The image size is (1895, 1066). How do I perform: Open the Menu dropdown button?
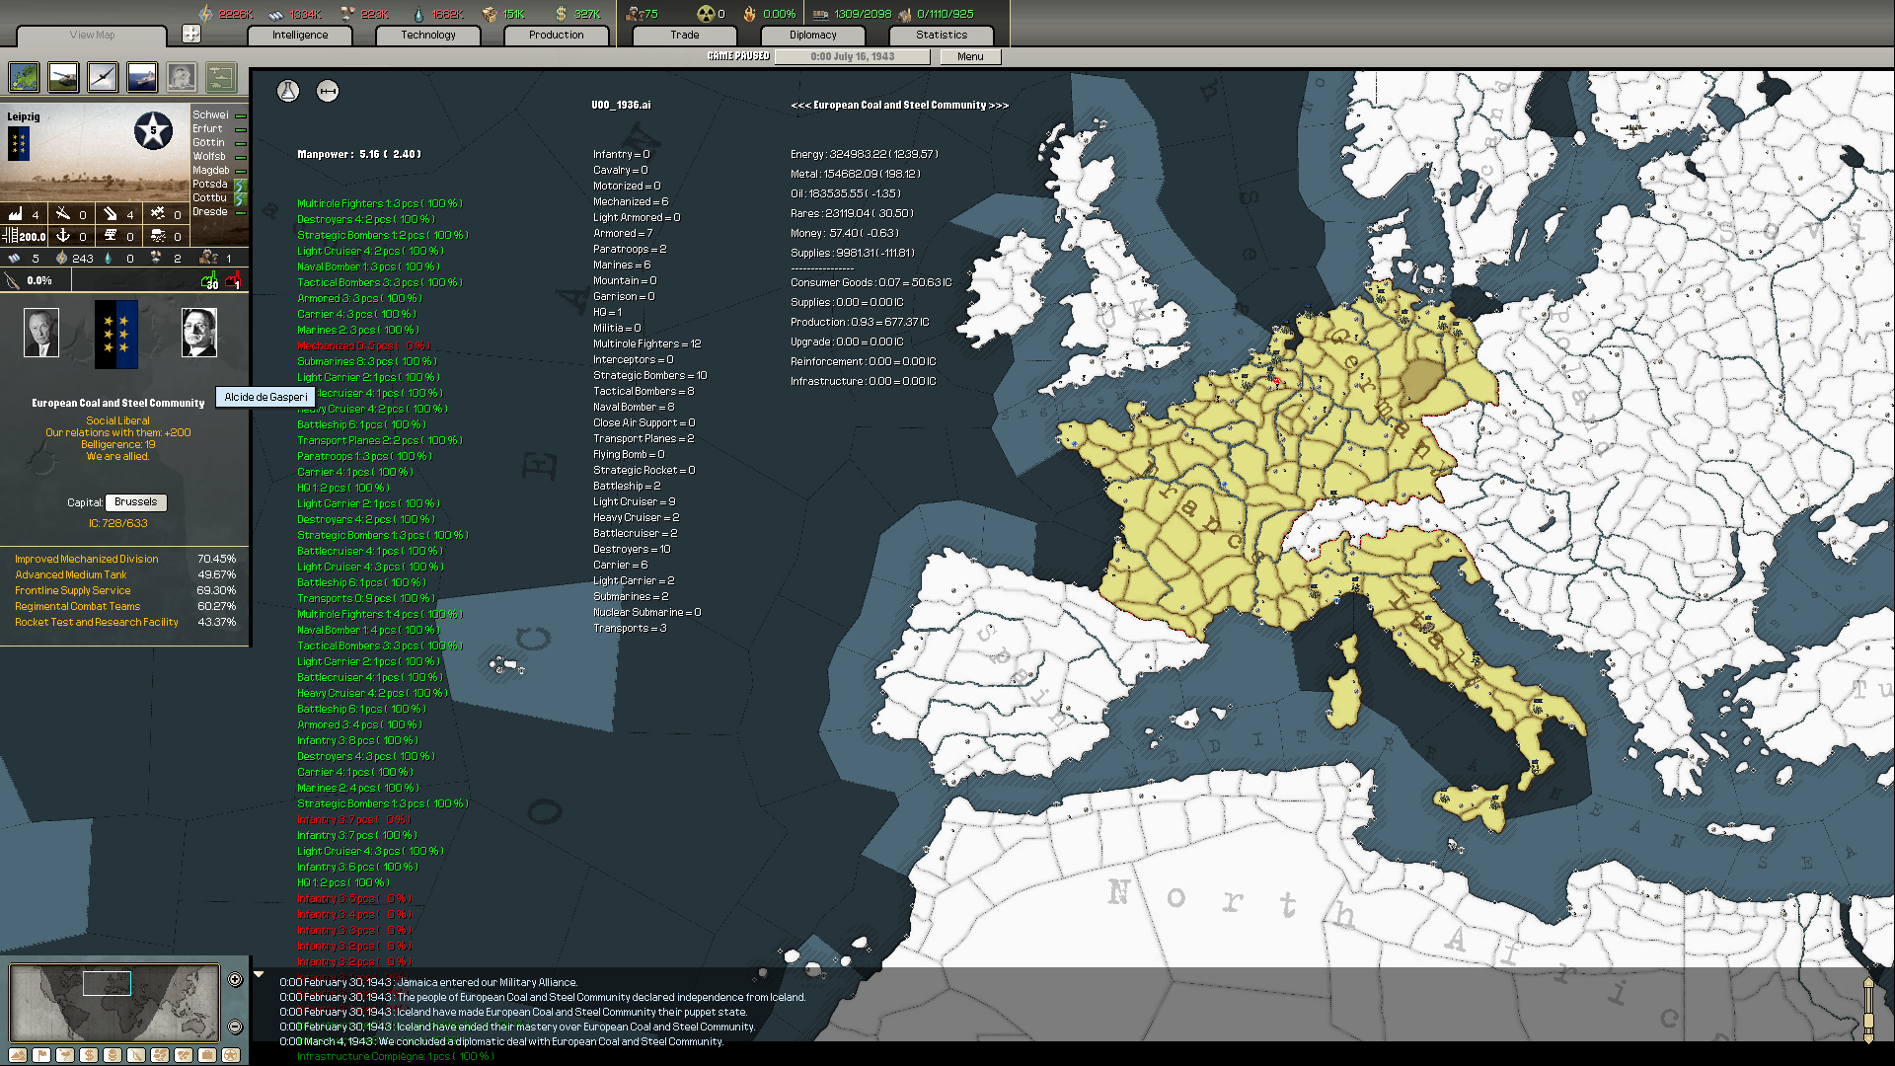(x=969, y=56)
